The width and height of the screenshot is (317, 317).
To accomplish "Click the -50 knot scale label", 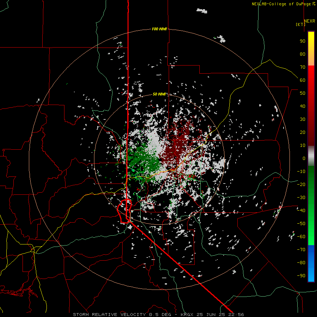I will 301,223.
